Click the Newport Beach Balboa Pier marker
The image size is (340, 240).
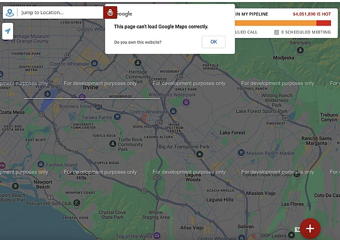tap(15, 186)
